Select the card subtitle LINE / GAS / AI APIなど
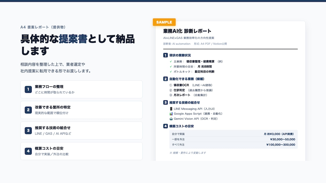326x183 pixels. (53, 133)
